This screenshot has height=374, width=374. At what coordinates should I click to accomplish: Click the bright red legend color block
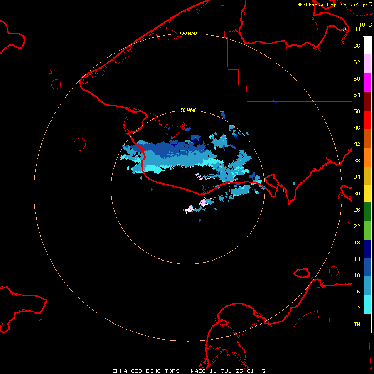point(367,120)
